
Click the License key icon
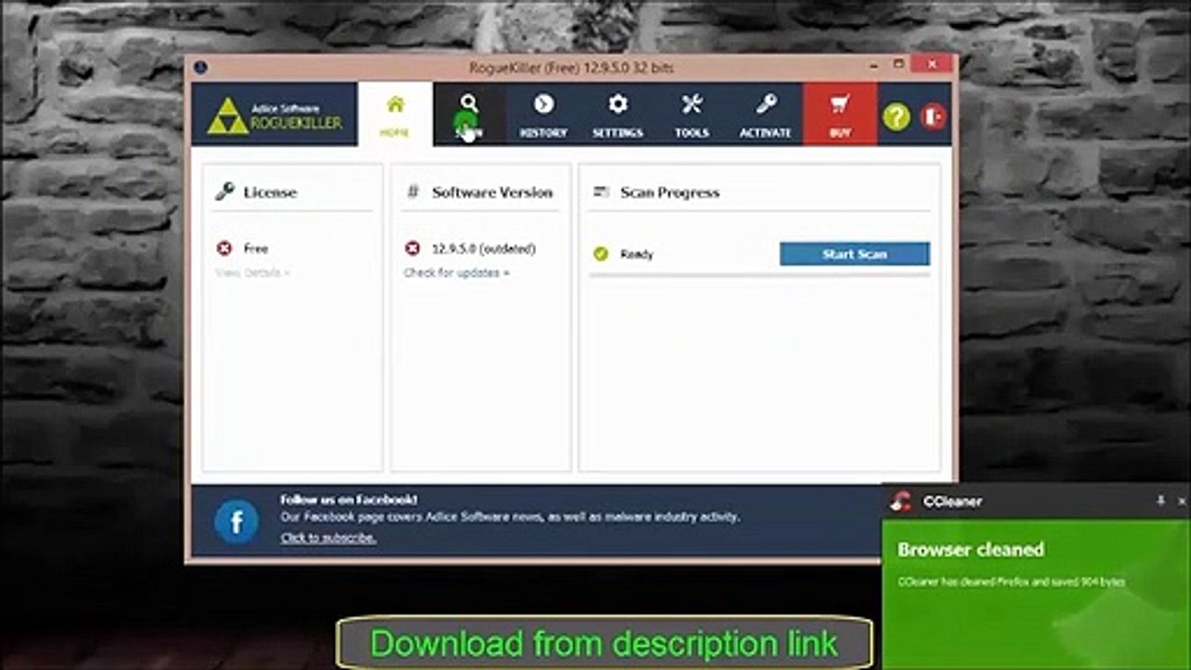(224, 192)
